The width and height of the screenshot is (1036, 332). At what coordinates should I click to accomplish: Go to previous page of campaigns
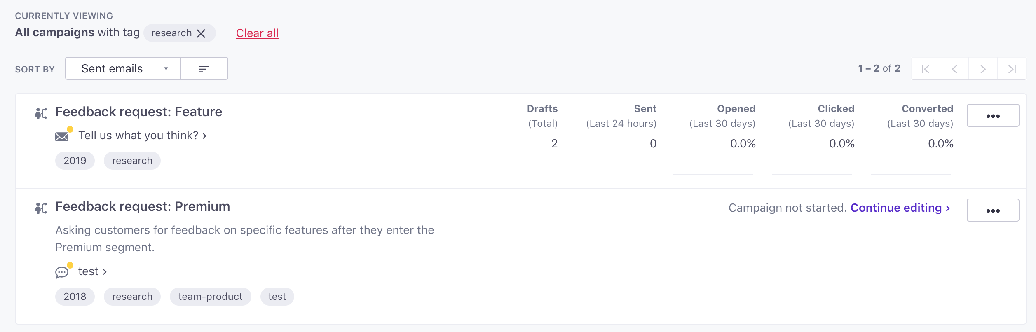coord(954,69)
